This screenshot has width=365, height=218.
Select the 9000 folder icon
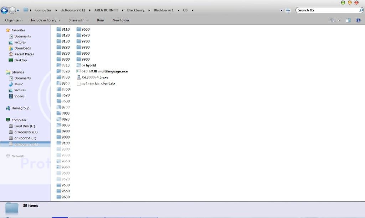point(59,137)
